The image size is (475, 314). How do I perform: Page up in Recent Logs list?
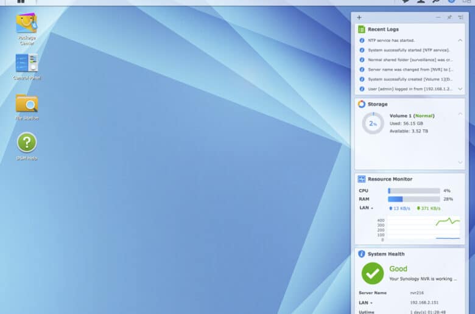pyautogui.click(x=460, y=40)
